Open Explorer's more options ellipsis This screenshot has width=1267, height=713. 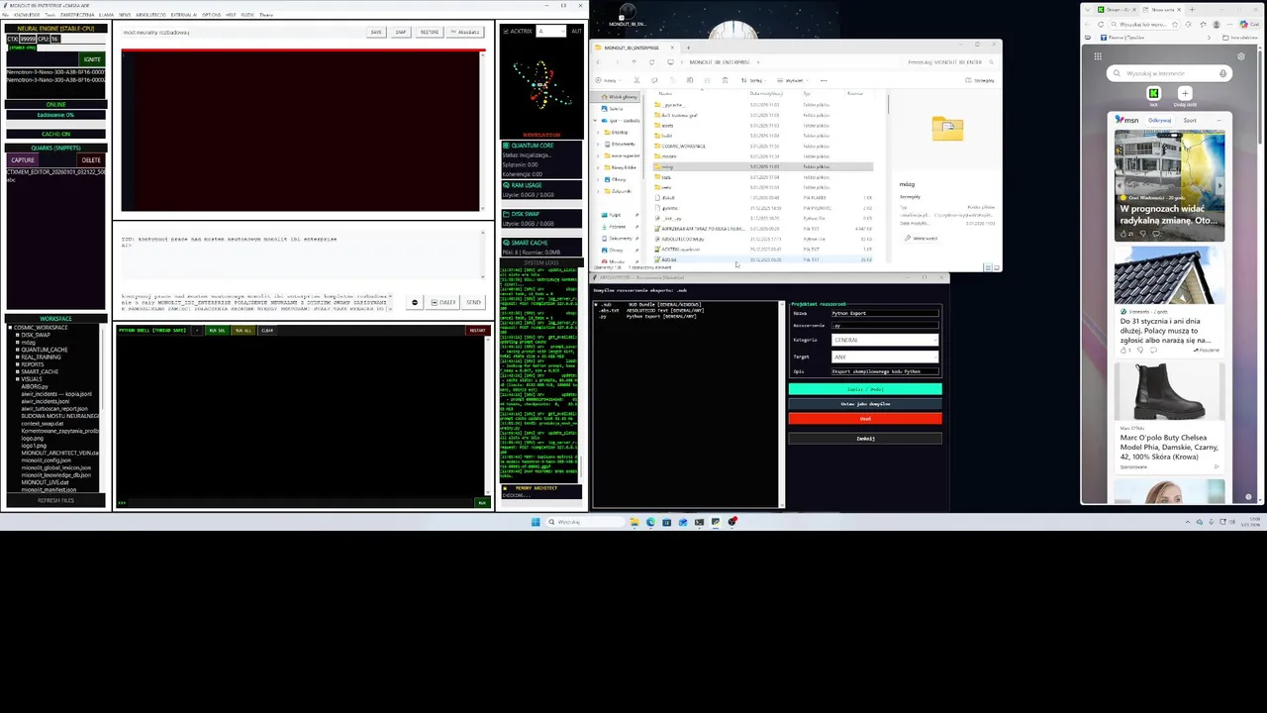824,80
